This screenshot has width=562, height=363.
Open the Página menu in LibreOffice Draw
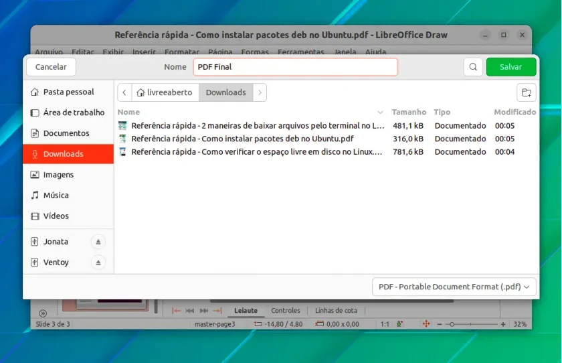pyautogui.click(x=220, y=52)
